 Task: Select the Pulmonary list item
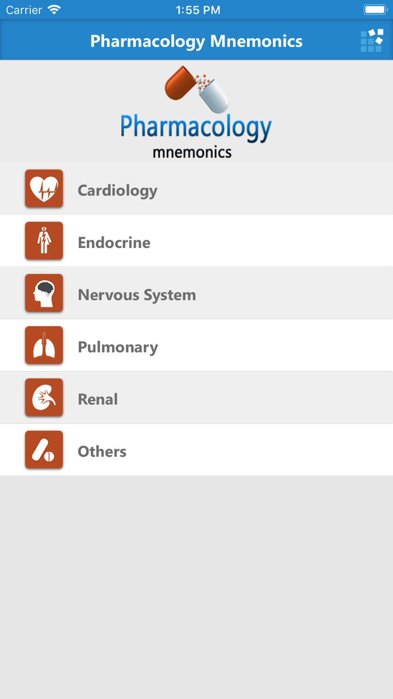(x=196, y=345)
